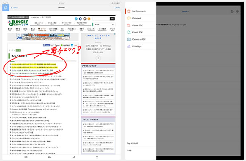
Task: Open the region dropdown on Jungle City page
Action: tap(104, 25)
